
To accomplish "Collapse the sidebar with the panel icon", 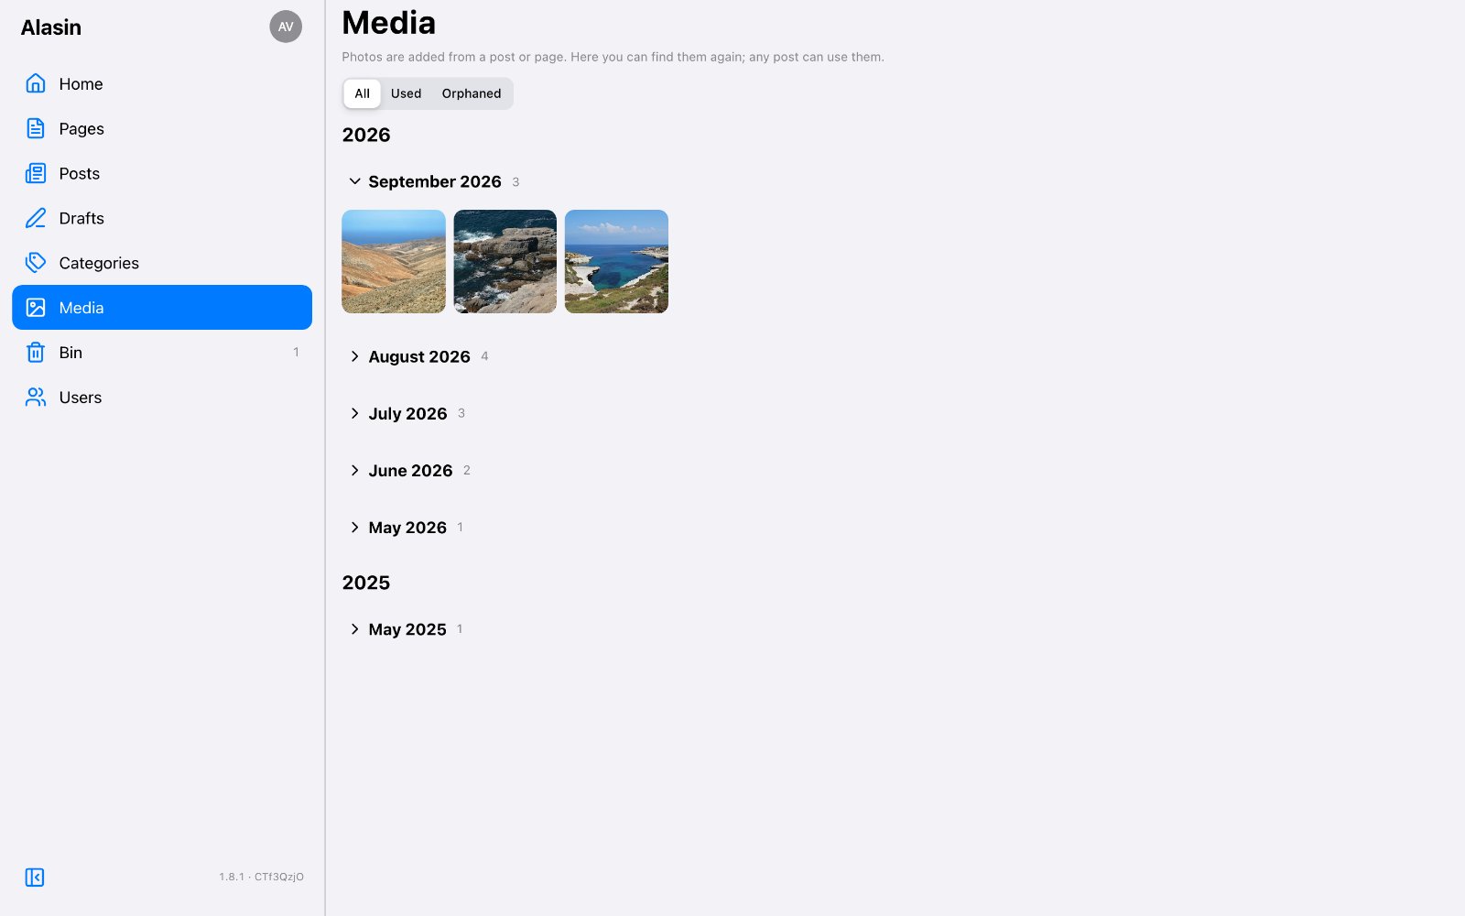I will [x=35, y=878].
